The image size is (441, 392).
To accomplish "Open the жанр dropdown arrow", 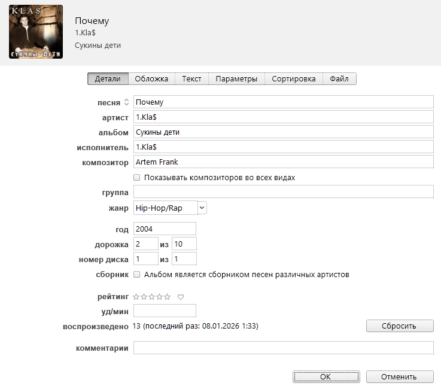I will pos(202,208).
